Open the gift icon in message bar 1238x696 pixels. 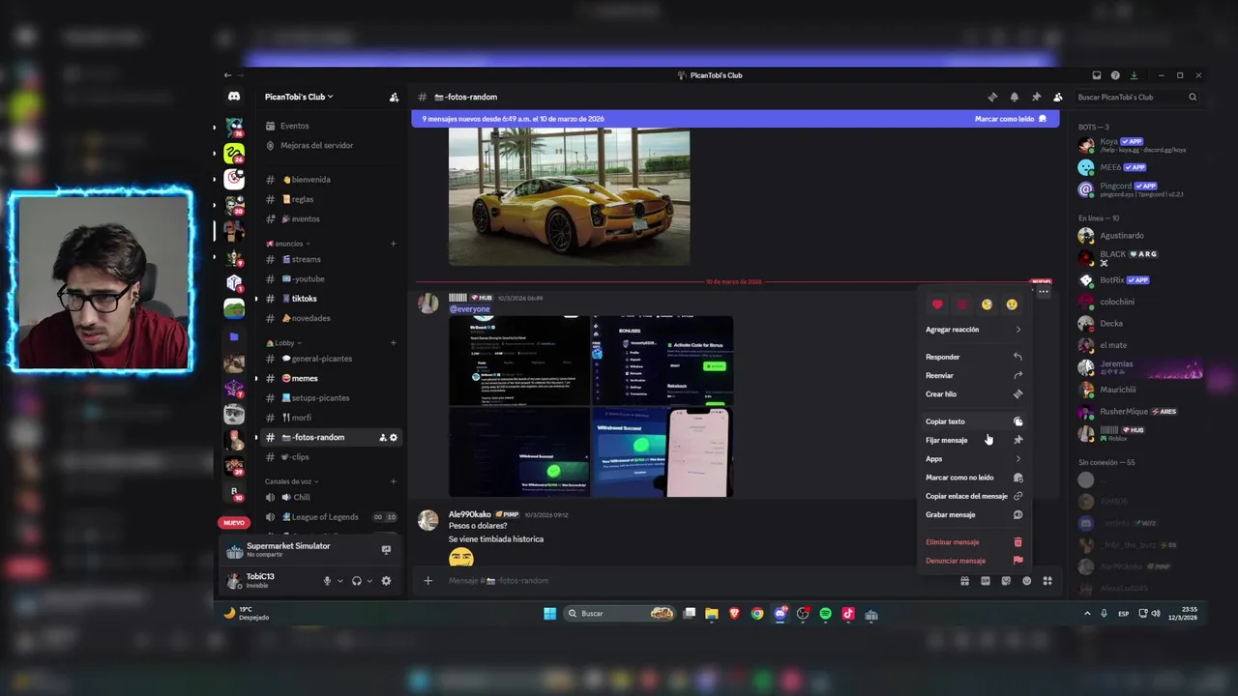tap(964, 581)
